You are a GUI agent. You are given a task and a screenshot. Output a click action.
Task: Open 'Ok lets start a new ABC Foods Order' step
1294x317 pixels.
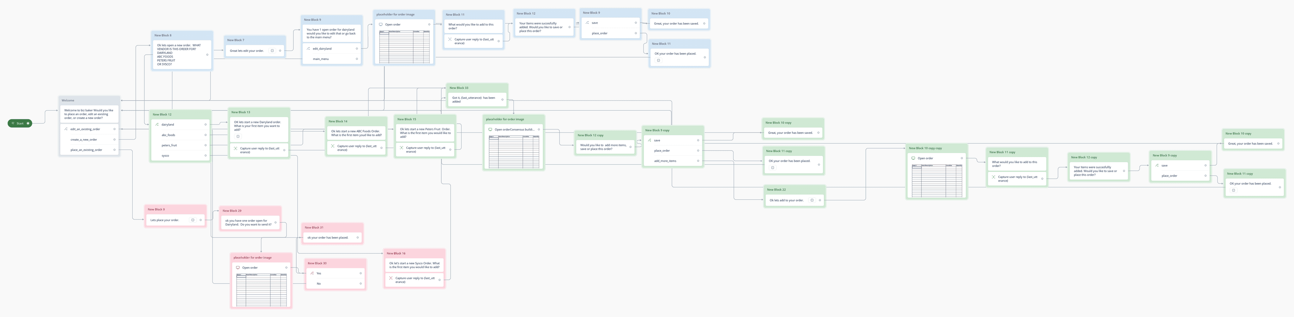(356, 133)
